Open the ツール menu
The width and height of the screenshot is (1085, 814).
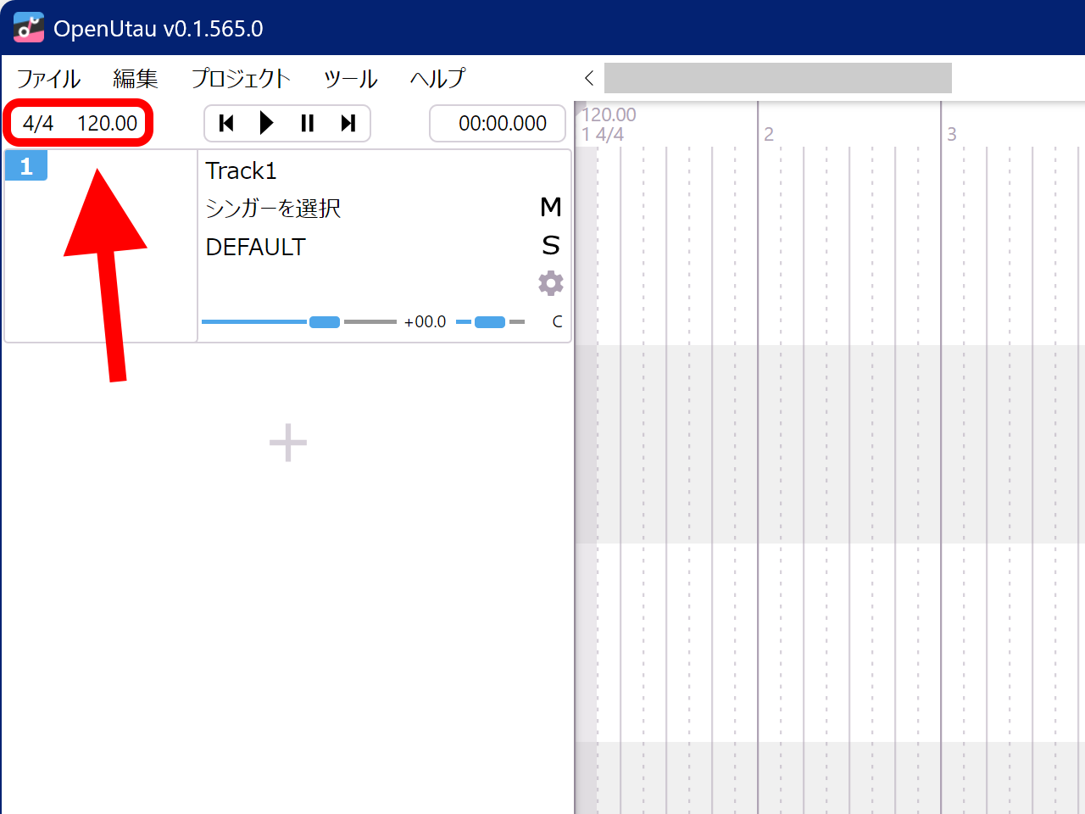[351, 79]
